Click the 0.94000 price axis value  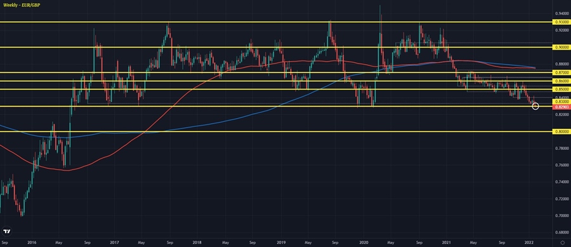point(562,13)
